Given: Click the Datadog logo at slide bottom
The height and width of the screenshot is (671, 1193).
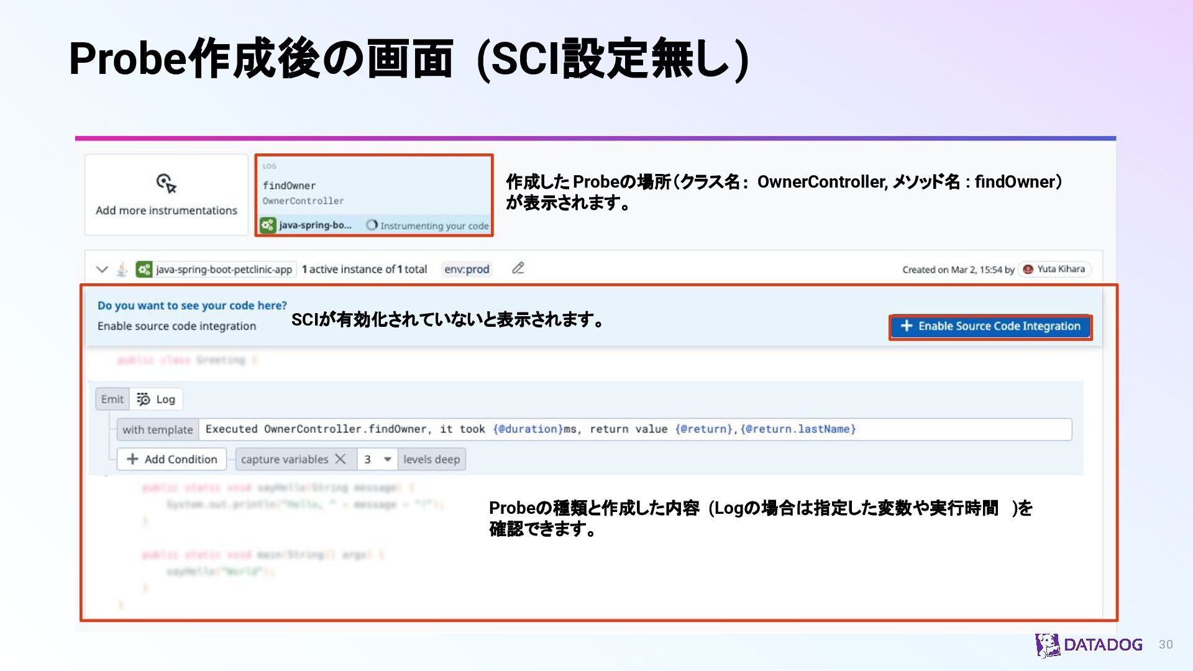Looking at the screenshot, I should click(x=1089, y=645).
